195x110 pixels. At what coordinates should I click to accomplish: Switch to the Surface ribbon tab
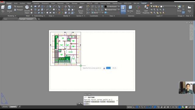[x=22, y=3]
